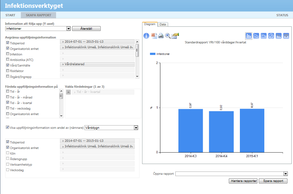Expand the denominator 2014-07-01 -- 2015-01-13 period
Image resolution: width=293 pixels, height=194 pixels.
pyautogui.click(x=97, y=141)
